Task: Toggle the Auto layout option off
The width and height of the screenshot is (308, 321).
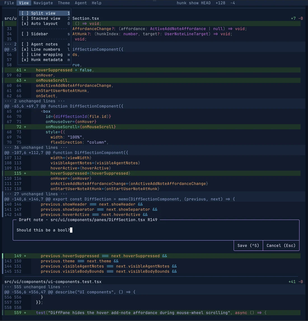Action: point(45,24)
